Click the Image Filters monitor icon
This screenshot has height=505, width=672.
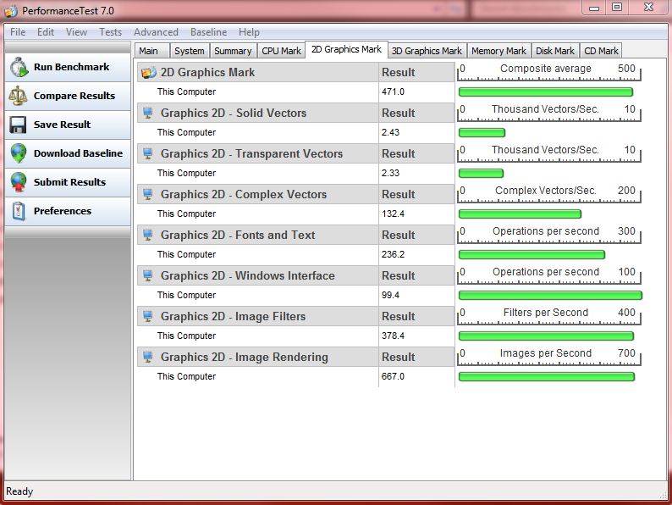click(148, 316)
